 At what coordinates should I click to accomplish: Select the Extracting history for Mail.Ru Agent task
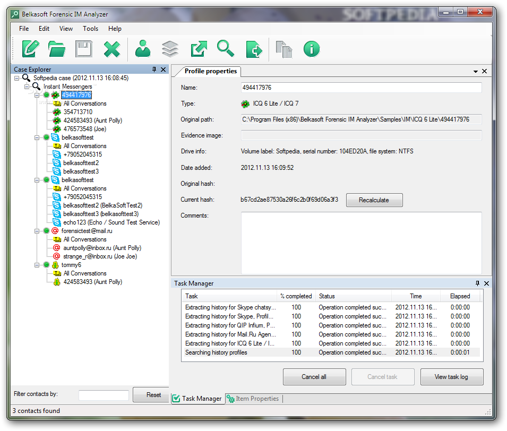click(332, 334)
